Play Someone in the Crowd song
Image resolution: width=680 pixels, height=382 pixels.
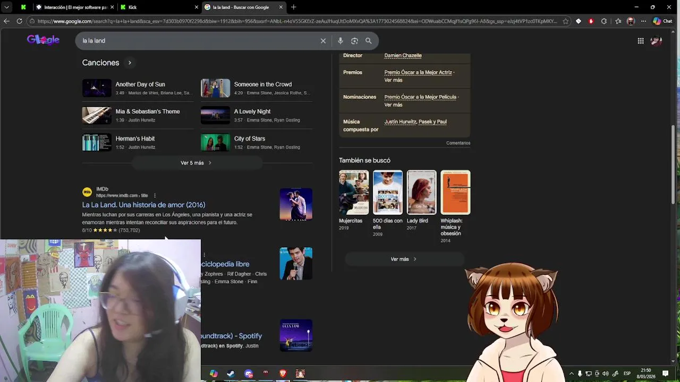point(257,88)
